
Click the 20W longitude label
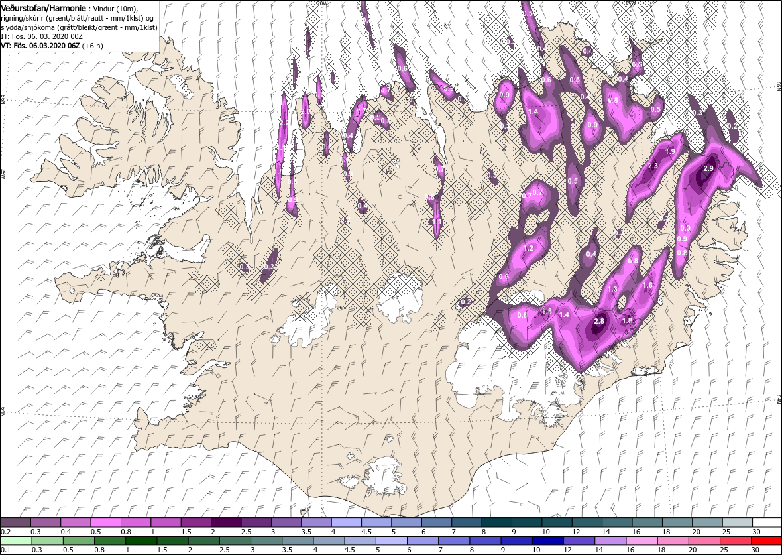tap(323, 3)
